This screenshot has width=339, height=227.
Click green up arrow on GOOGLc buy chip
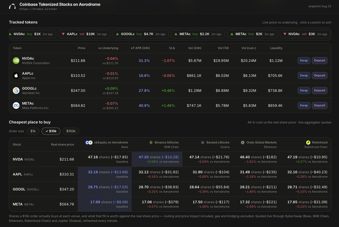click(x=117, y=34)
